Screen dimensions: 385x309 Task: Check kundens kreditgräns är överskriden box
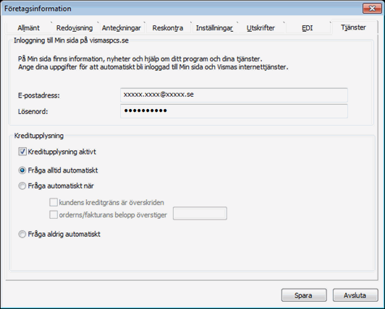pyautogui.click(x=54, y=202)
